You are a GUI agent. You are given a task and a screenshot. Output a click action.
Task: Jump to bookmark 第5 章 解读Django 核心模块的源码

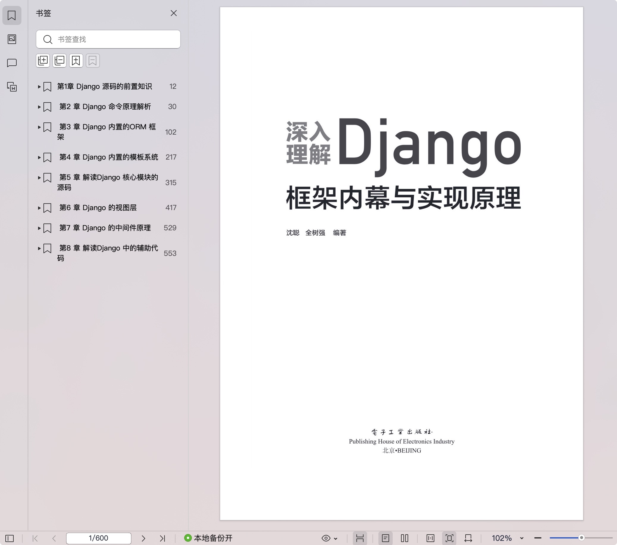107,182
